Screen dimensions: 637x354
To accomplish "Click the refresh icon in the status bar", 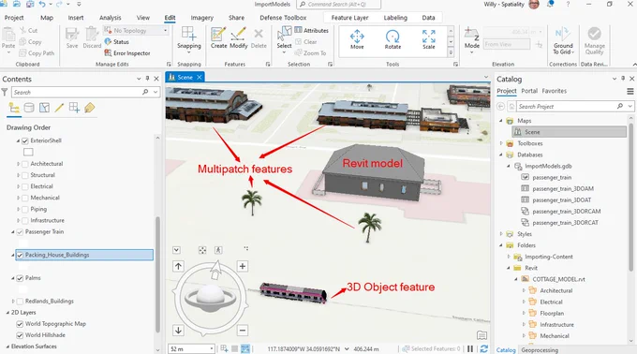I will tap(484, 348).
